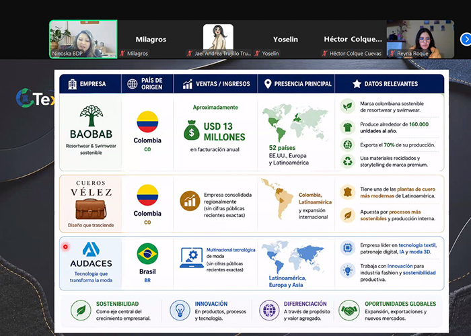471x336 pixels.
Task: Click the Milagros participant tile
Action: click(x=151, y=39)
